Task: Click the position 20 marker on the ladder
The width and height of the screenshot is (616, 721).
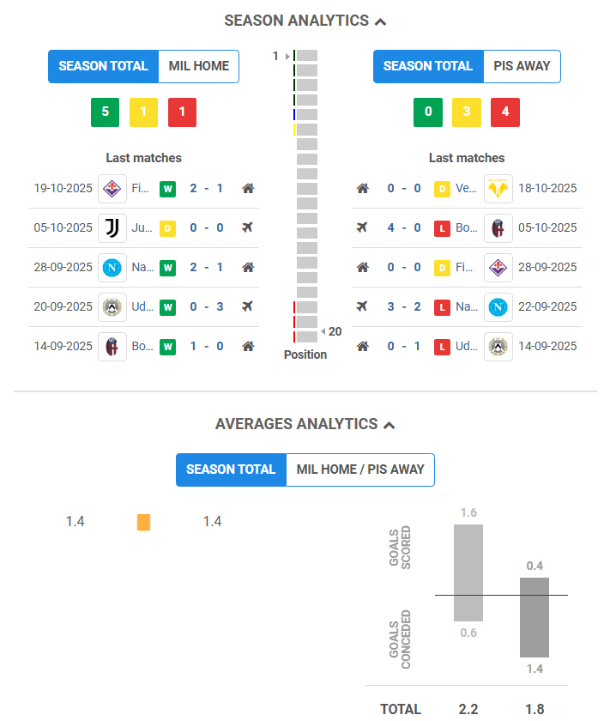Action: pyautogui.click(x=331, y=331)
